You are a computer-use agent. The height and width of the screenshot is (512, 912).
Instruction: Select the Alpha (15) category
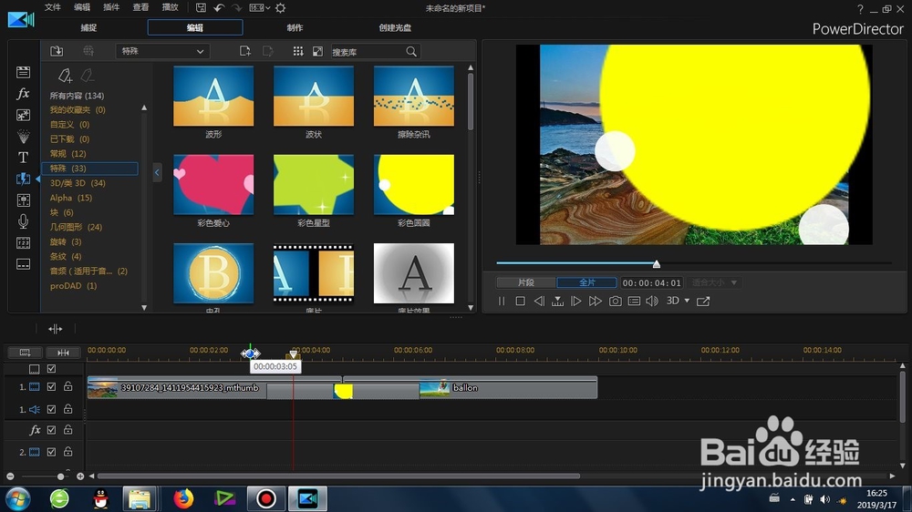(71, 198)
